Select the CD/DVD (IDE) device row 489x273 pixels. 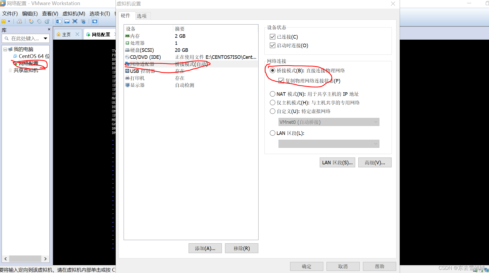point(191,57)
